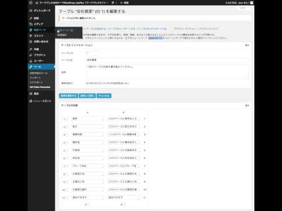This screenshot has width=282, height=211.
Task: Tick the checkbox for table row 3
Action: click(x=66, y=135)
